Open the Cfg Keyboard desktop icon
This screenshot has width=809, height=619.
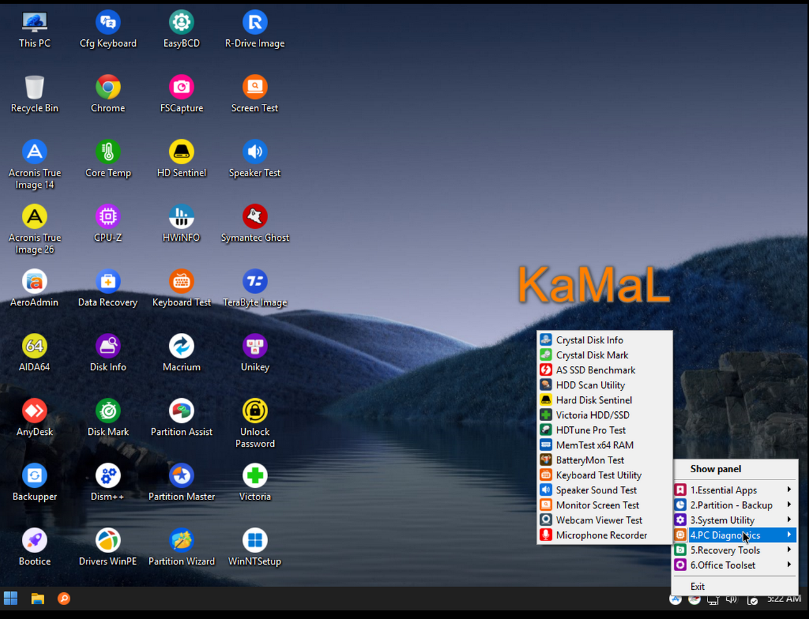[x=108, y=30]
